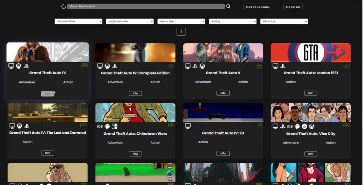Click the Grand Theft Auto V cover image

[x=223, y=53]
